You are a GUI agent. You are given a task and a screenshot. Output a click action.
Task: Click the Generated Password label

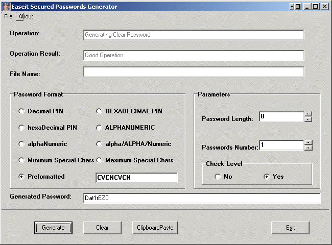coord(40,197)
